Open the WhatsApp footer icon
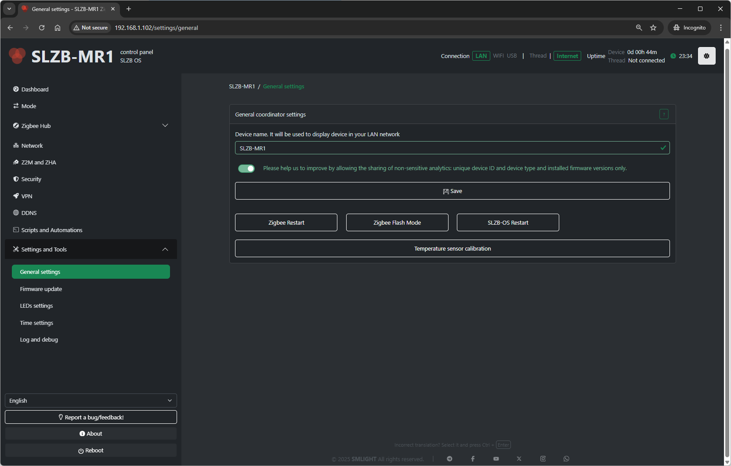731x466 pixels. 566,459
